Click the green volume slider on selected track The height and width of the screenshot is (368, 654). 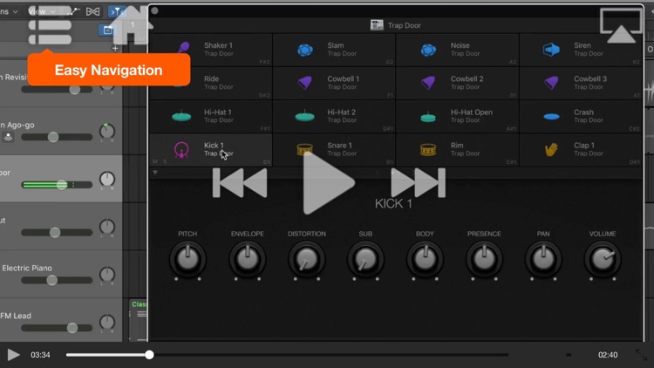coord(57,184)
